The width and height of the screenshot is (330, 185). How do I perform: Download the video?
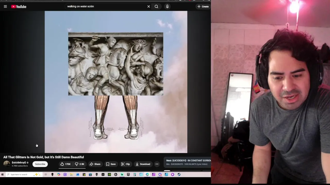[143, 164]
